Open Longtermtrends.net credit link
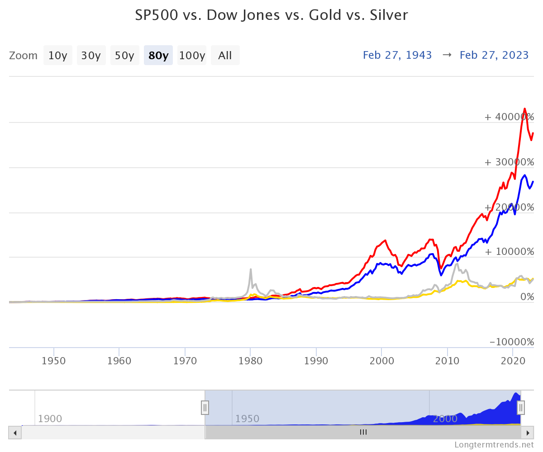 [495, 445]
